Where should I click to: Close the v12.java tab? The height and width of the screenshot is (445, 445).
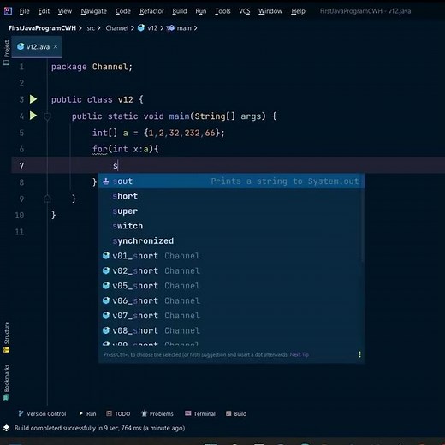tap(56, 46)
